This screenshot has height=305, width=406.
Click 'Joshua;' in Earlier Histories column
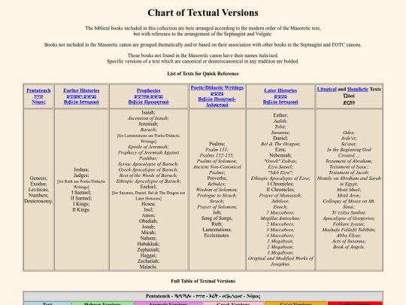(x=81, y=169)
